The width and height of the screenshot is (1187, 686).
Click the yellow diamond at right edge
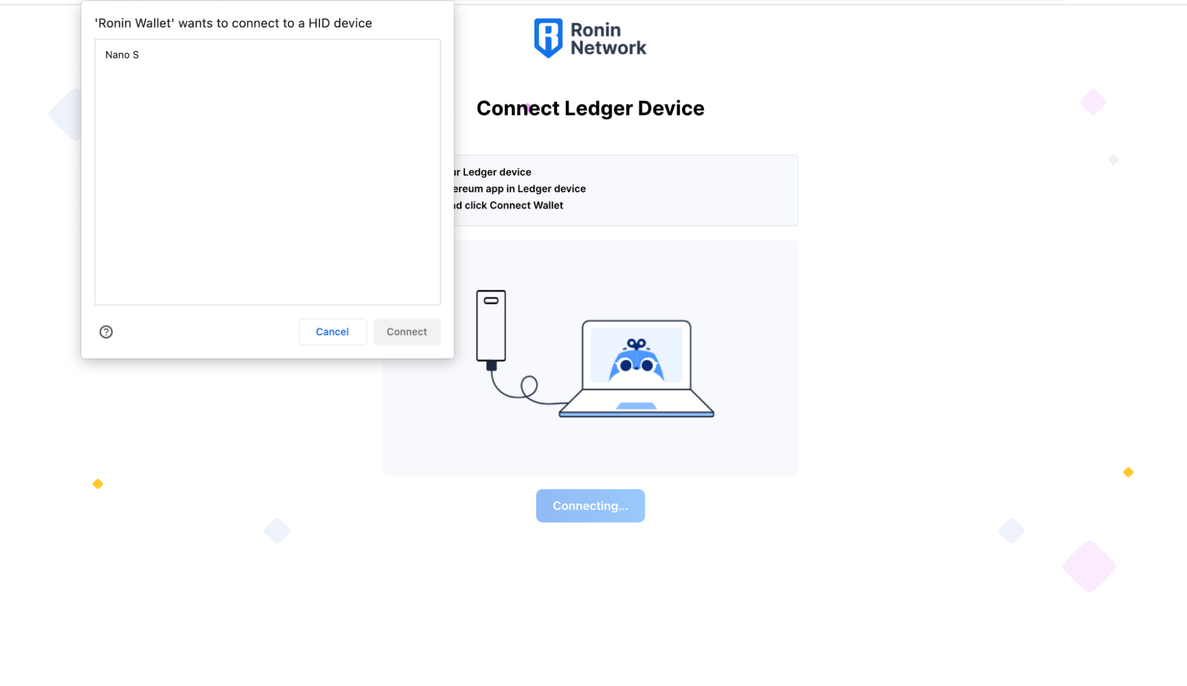click(1128, 472)
